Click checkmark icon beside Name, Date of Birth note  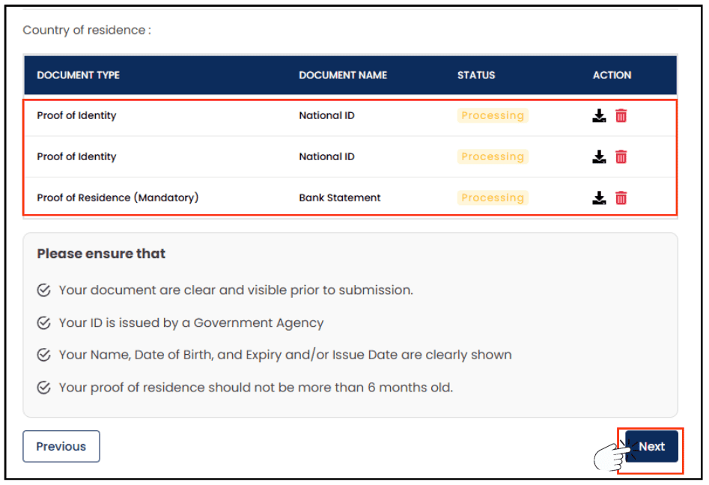coord(44,355)
